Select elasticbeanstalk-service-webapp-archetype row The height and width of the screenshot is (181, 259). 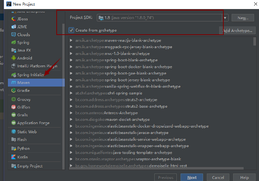pyautogui.click(x=161, y=139)
